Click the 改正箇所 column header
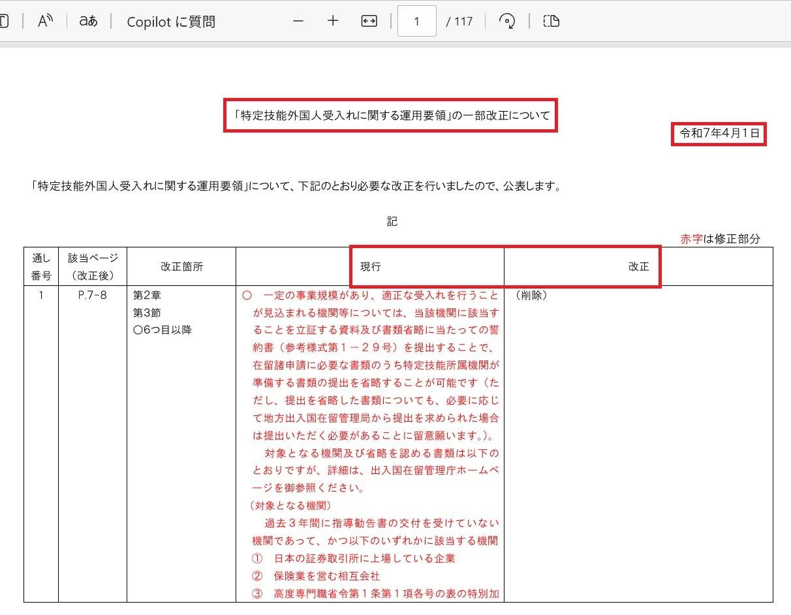 coord(181,266)
